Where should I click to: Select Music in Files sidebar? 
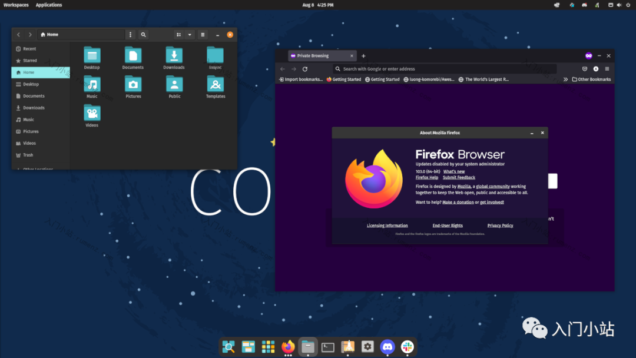41,119
